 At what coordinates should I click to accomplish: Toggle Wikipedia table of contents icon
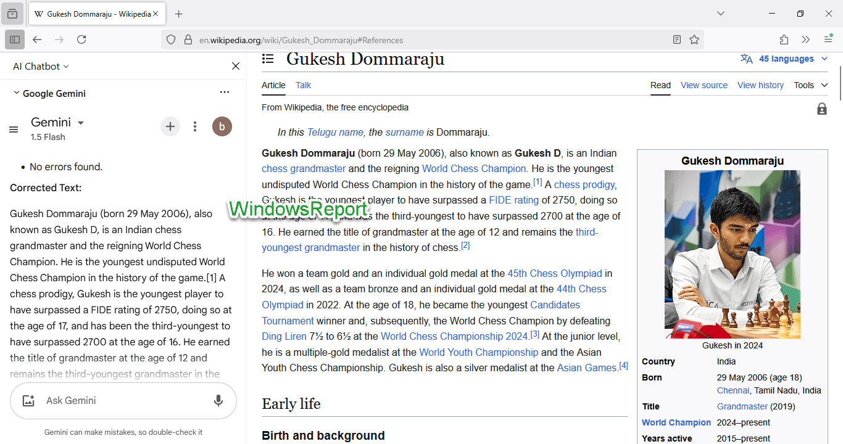(268, 59)
